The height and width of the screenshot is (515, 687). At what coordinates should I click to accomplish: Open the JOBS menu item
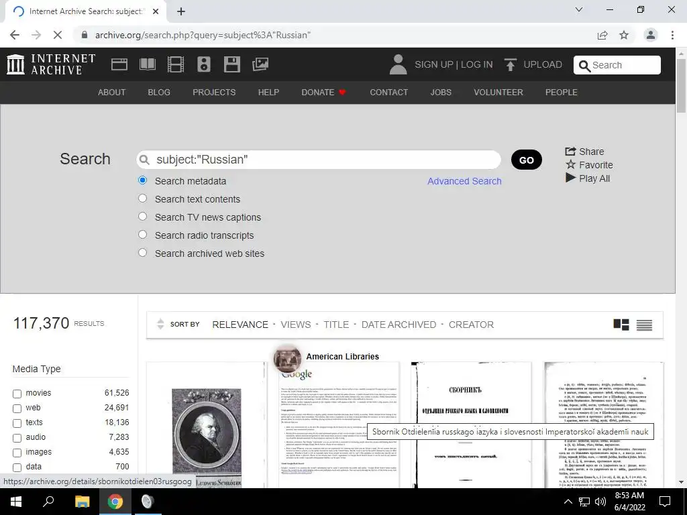441,93
